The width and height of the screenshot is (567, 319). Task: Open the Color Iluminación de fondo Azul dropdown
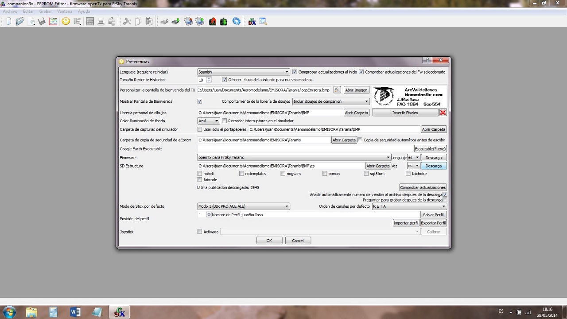click(208, 121)
